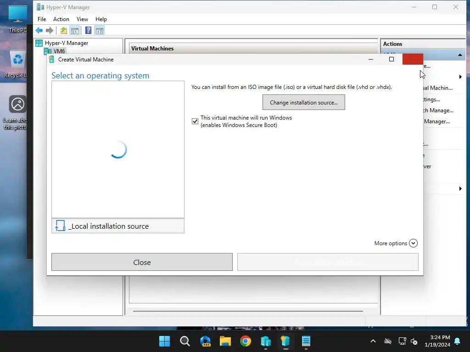Open taskbar Search
This screenshot has width=470, height=352.
(x=185, y=341)
